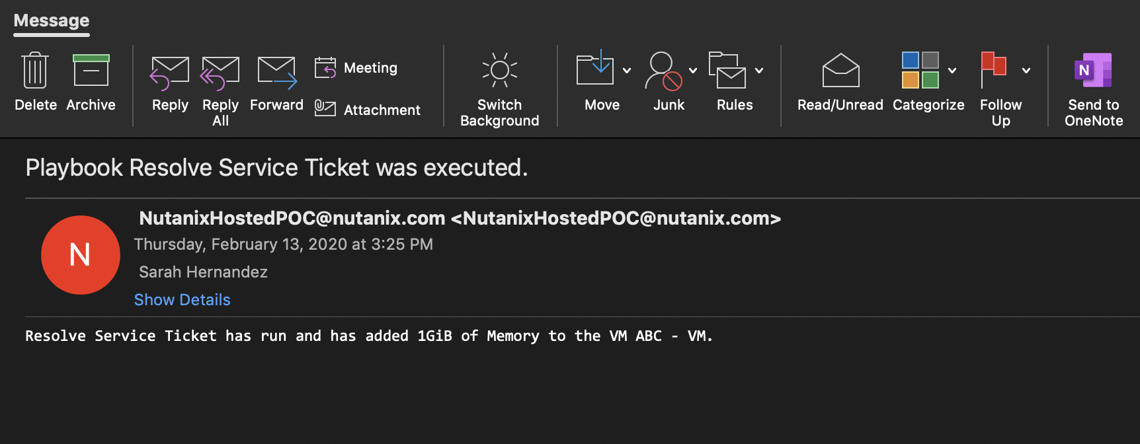Switch Background to light mode
Image resolution: width=1140 pixels, height=444 pixels.
pos(500,89)
